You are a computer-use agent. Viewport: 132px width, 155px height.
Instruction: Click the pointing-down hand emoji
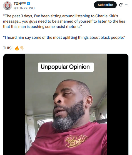[22, 48]
